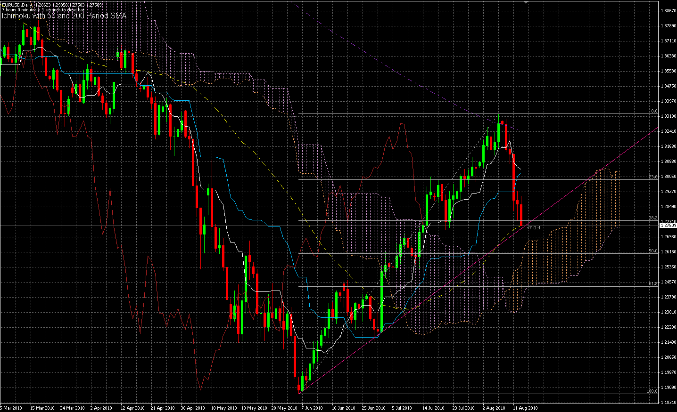The width and height of the screenshot is (677, 412).
Task: Select the Fibonacci 61.8 level label
Action: [x=653, y=284]
